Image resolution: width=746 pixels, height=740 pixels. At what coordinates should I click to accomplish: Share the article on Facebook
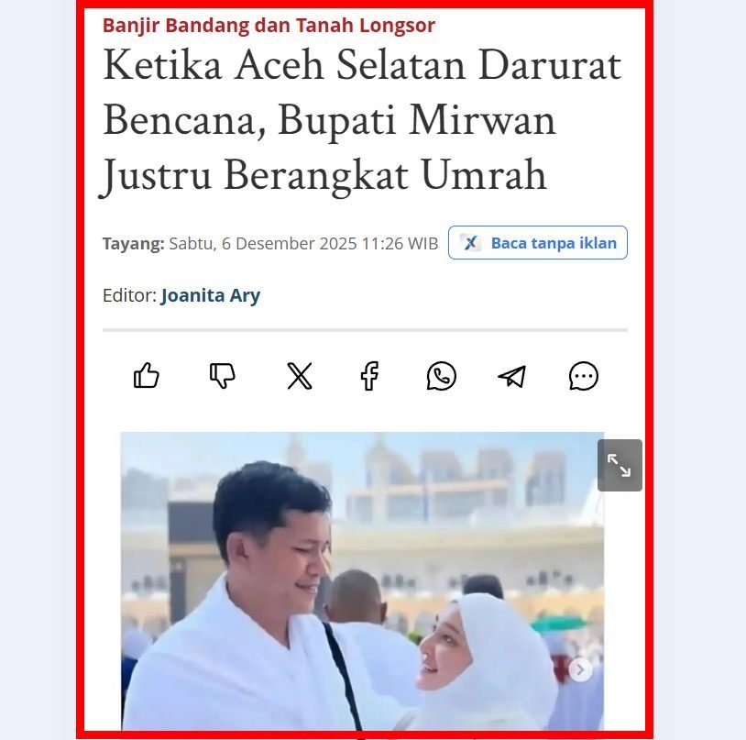(x=369, y=376)
